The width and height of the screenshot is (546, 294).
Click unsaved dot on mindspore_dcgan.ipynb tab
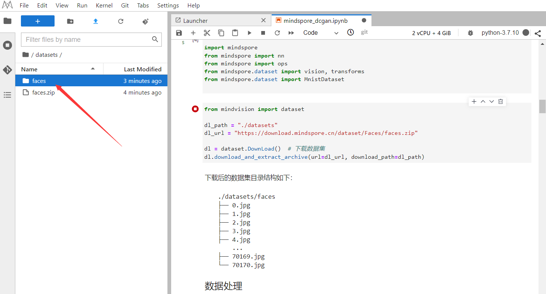364,21
